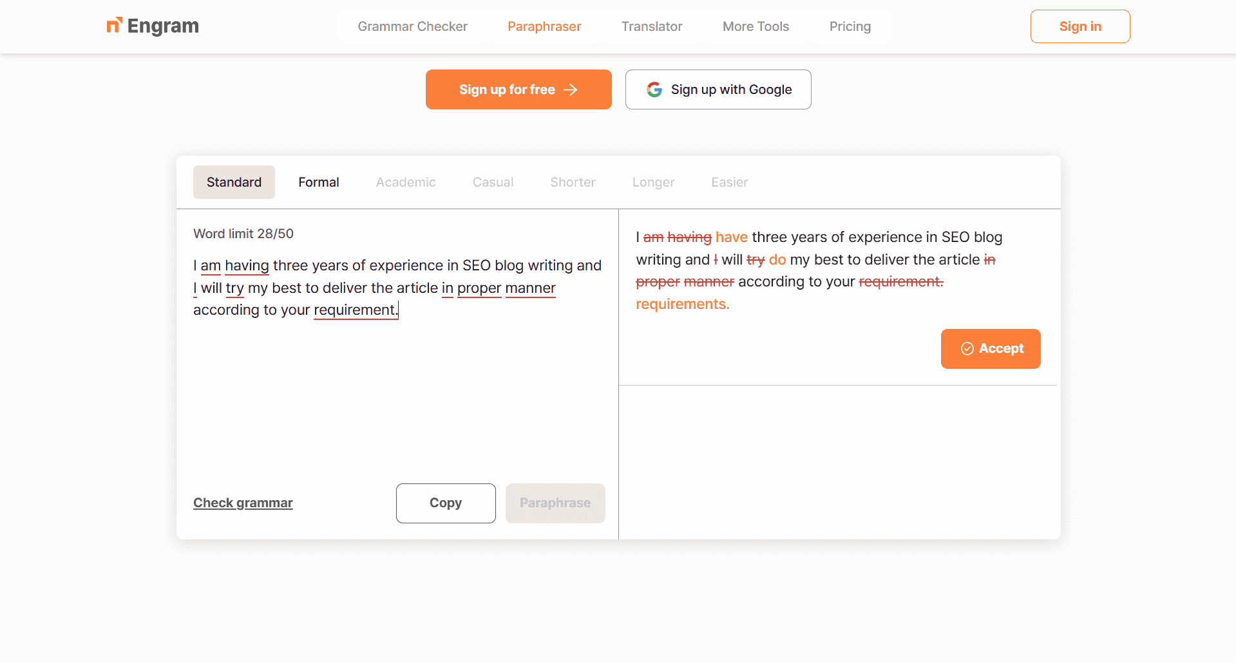Click the Sign in button
Image resolution: width=1236 pixels, height=663 pixels.
pos(1079,26)
